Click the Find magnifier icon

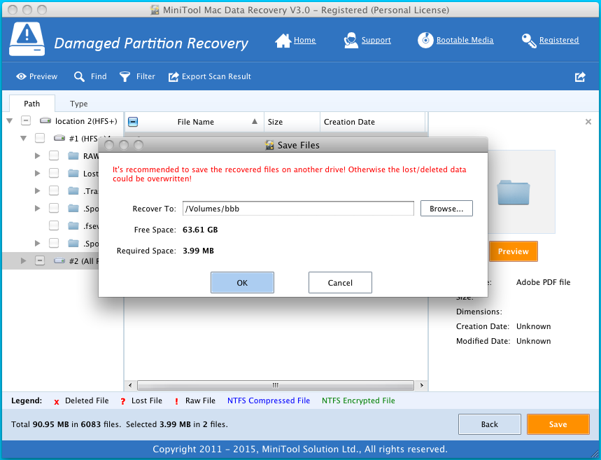coord(79,77)
